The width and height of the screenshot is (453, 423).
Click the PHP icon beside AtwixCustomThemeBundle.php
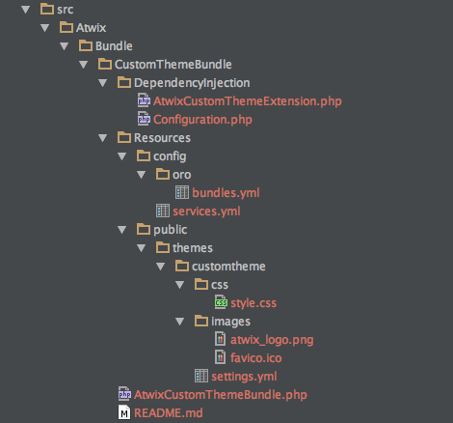click(124, 394)
